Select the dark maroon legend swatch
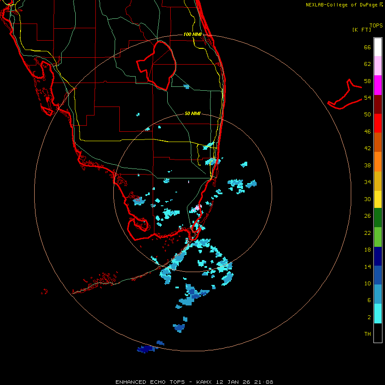385x385 pixels. (378, 104)
